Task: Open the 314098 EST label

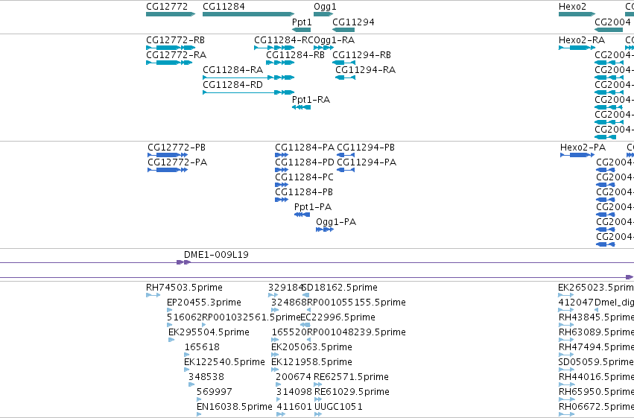Action: [294, 392]
